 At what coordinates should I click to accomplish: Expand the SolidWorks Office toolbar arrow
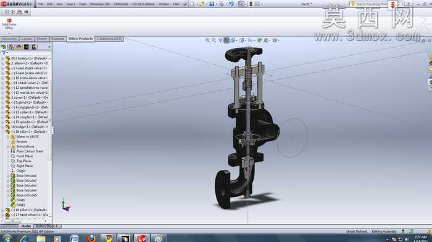[9, 33]
